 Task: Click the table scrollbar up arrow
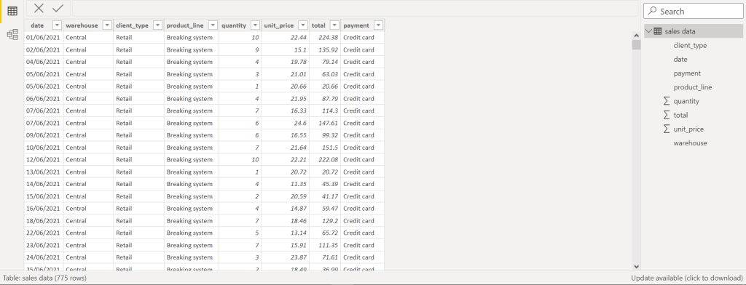[x=636, y=36]
